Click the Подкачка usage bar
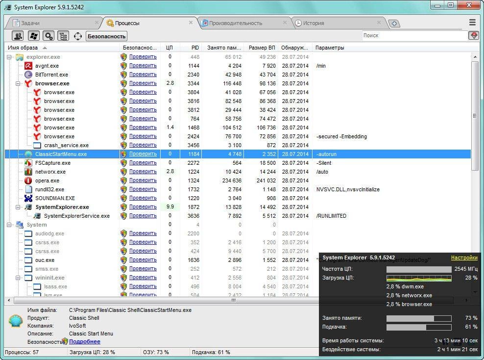Image resolution: width=484 pixels, height=360 pixels. point(419,327)
